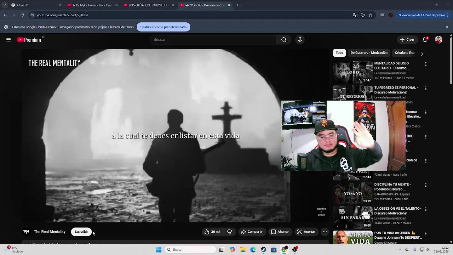The height and width of the screenshot is (255, 453).
Task: Open Chrome three-dot menu
Action: point(448,15)
